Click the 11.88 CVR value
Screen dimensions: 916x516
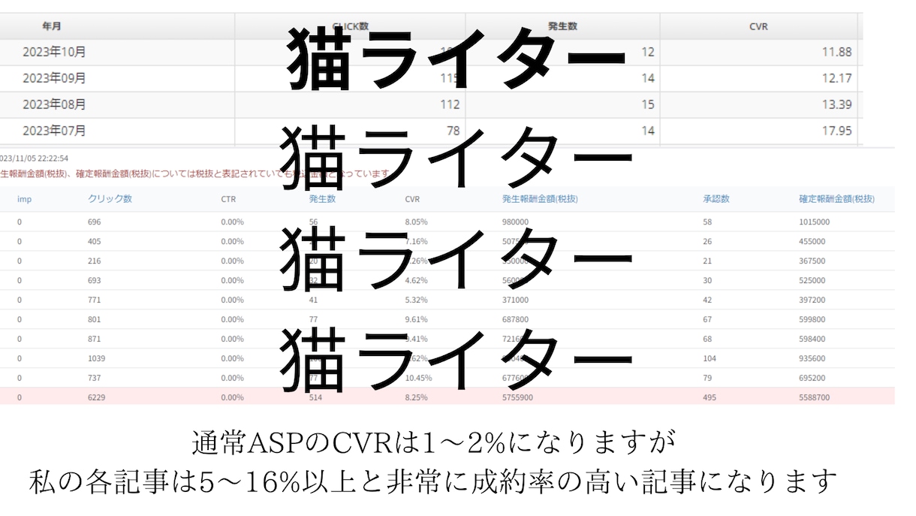pyautogui.click(x=836, y=53)
